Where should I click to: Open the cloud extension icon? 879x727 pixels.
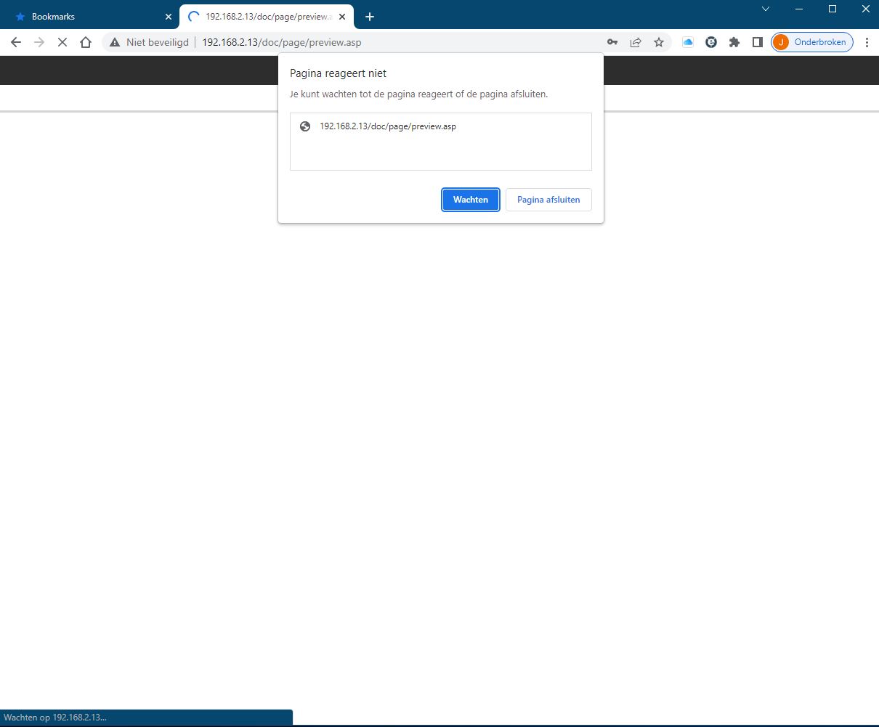tap(688, 42)
